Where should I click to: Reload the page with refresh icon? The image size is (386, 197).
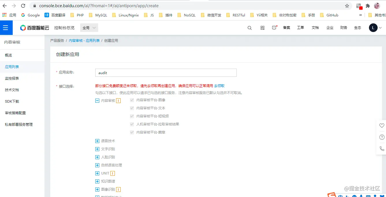[x=23, y=6]
